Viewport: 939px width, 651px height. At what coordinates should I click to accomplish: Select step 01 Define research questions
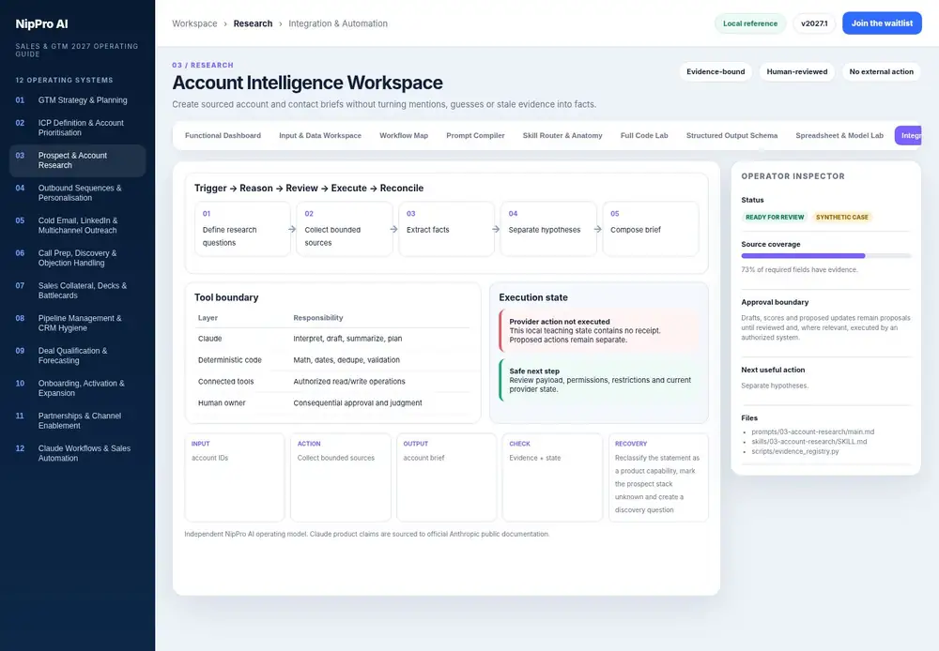[242, 229]
